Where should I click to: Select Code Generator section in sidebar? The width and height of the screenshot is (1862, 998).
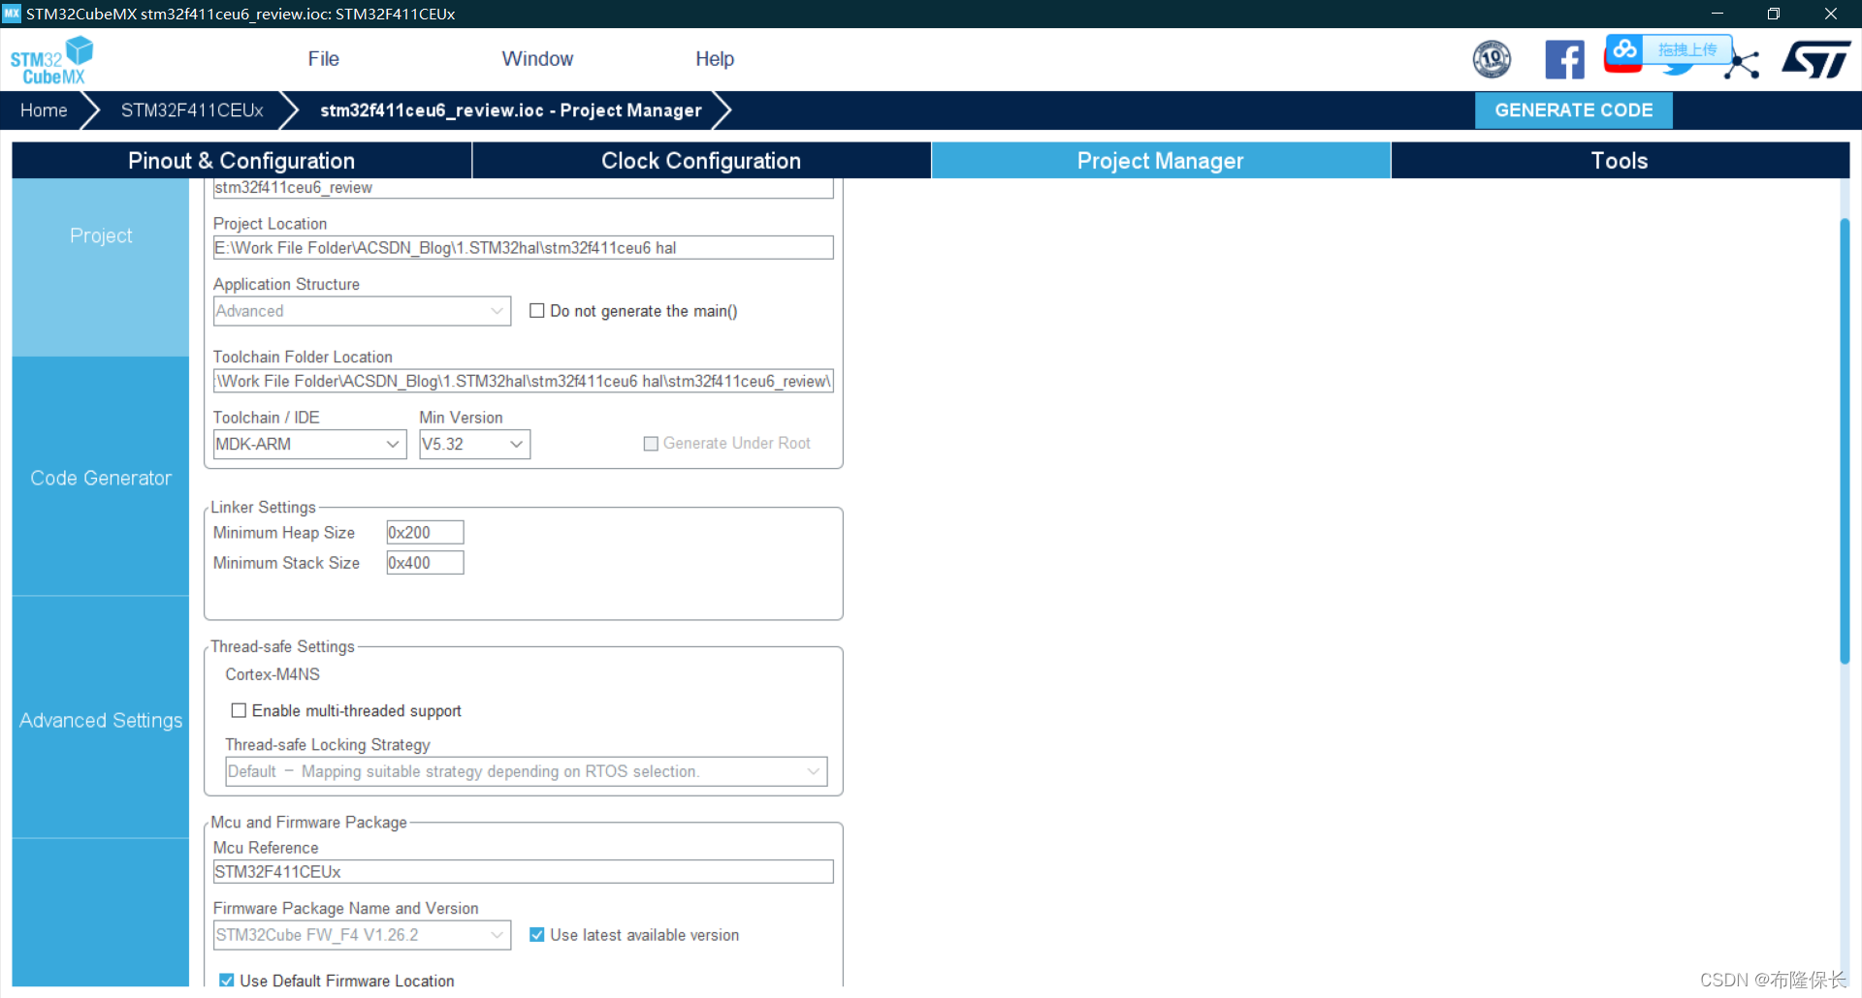pos(101,478)
